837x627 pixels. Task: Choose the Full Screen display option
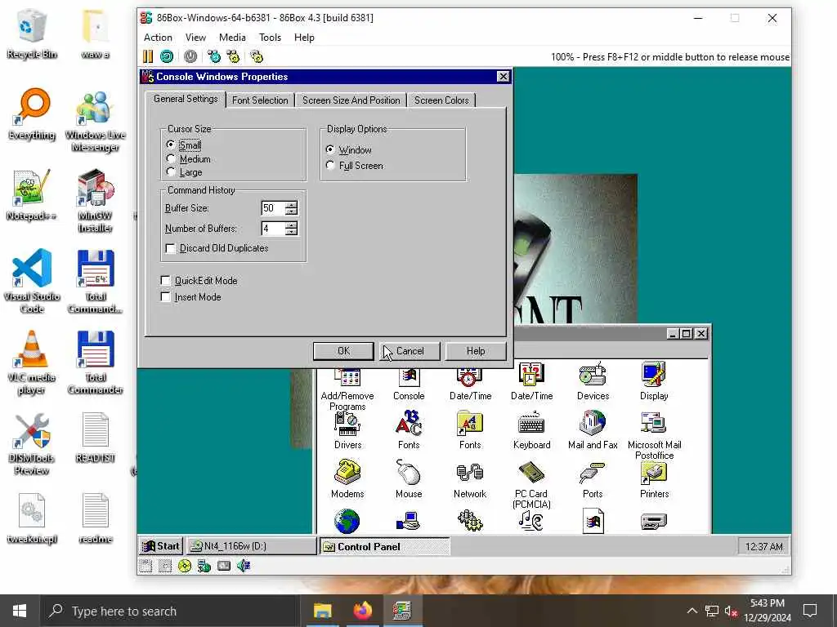pos(355,165)
